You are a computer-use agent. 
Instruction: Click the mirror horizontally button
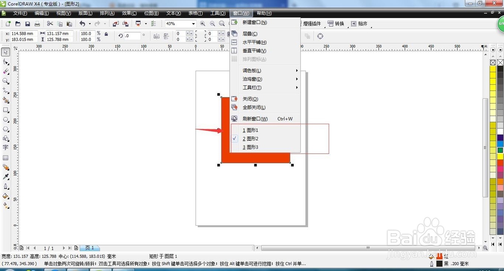point(157,36)
